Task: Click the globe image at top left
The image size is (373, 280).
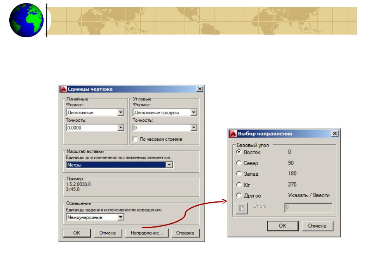Action: [x=26, y=20]
